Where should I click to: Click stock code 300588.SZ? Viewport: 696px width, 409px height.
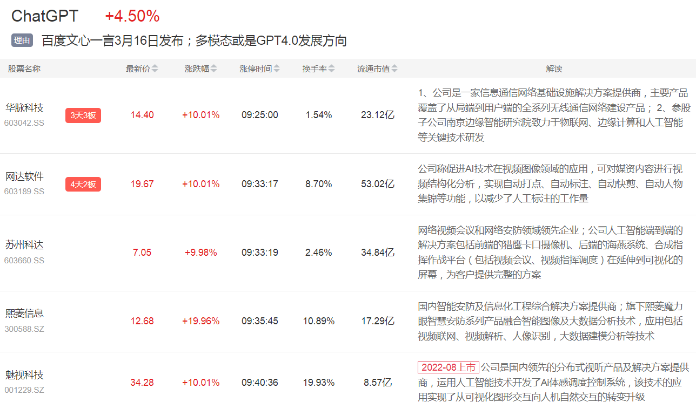point(24,329)
